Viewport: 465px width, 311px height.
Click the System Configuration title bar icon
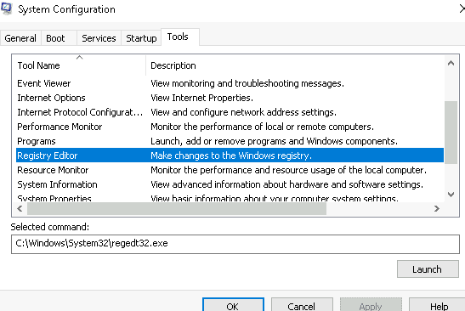(x=6, y=8)
